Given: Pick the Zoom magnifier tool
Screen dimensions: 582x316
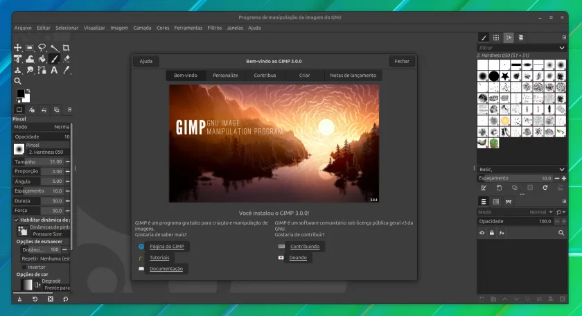Looking at the screenshot, I should (17, 81).
